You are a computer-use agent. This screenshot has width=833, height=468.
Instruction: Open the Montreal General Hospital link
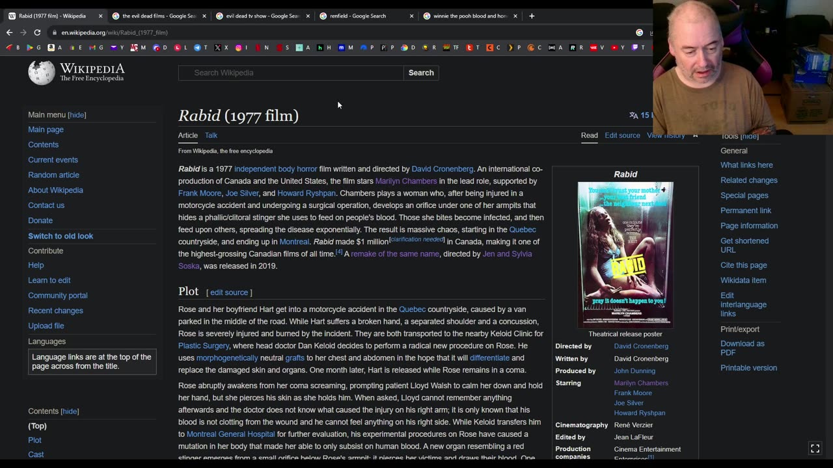pos(231,434)
